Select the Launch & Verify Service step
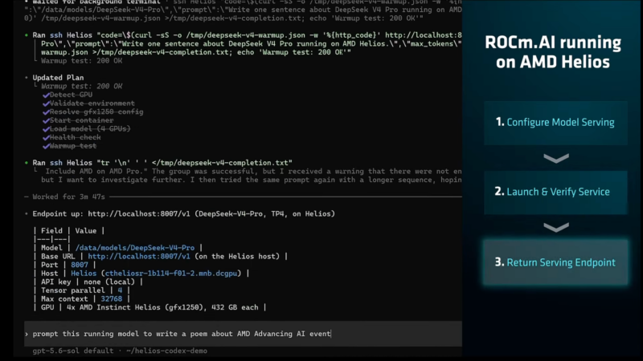 tap(555, 193)
